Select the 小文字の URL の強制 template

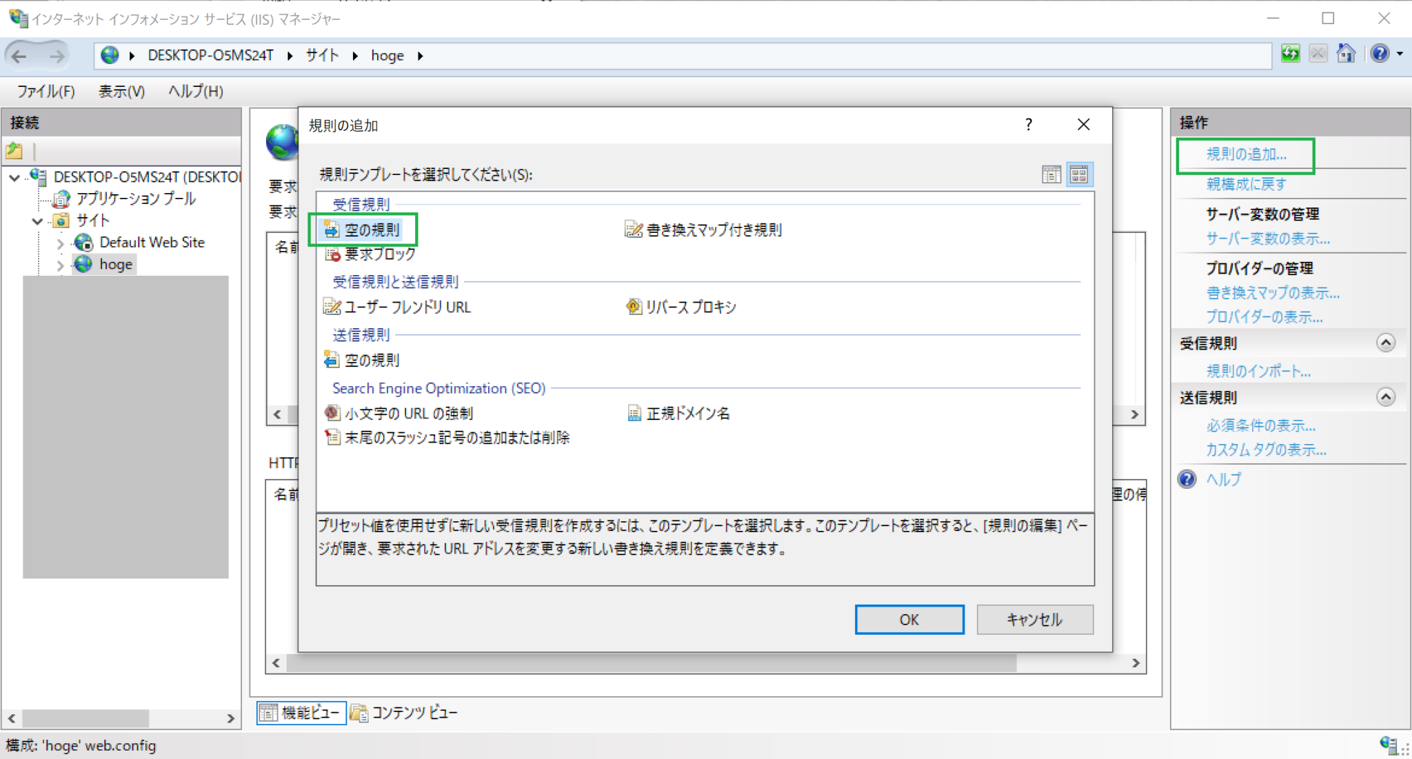point(409,413)
